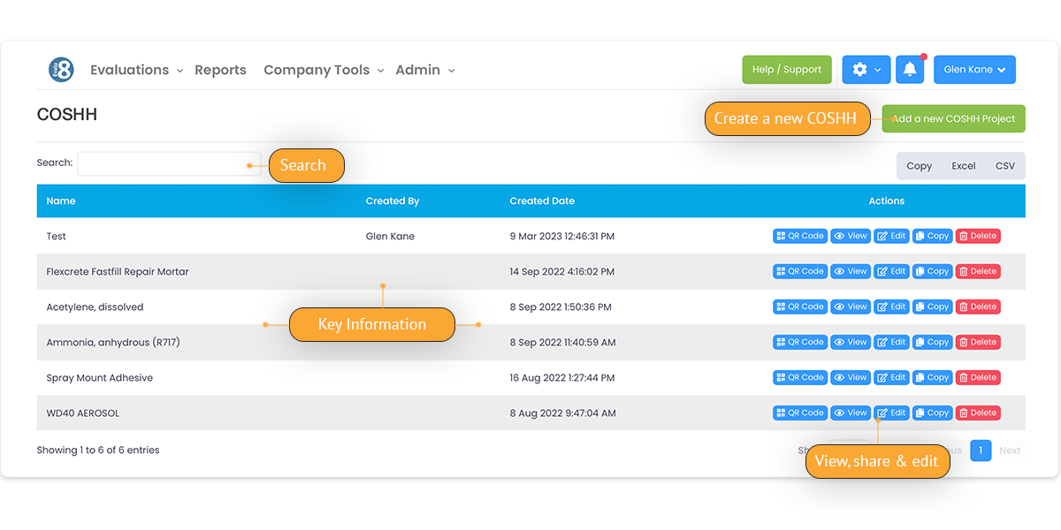Open the Admin dropdown
Image resolution: width=1061 pixels, height=530 pixels.
coord(419,69)
